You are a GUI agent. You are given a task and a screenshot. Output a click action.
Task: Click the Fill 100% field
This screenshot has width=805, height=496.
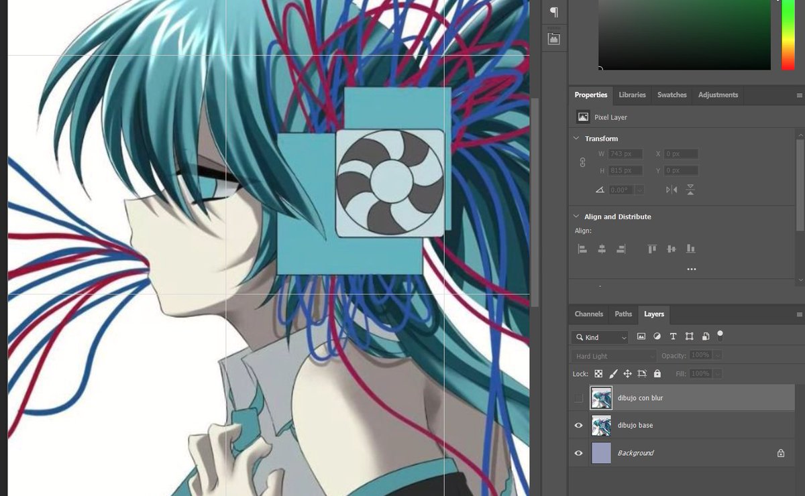click(x=701, y=373)
